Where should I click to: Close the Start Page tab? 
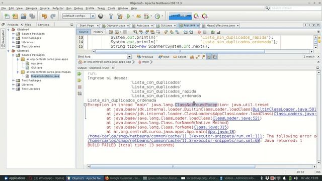98,26
